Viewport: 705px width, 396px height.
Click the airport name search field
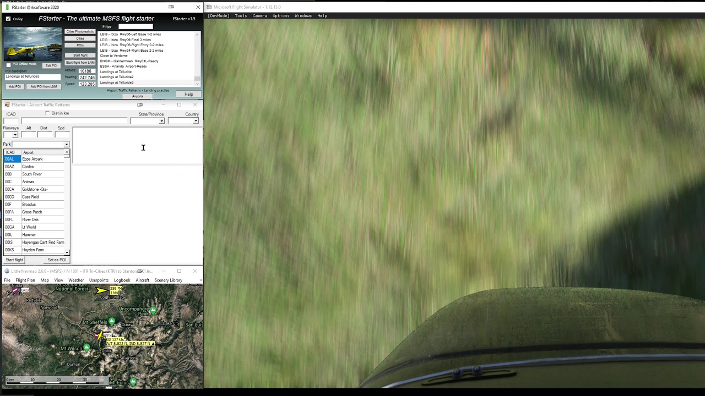coord(74,121)
